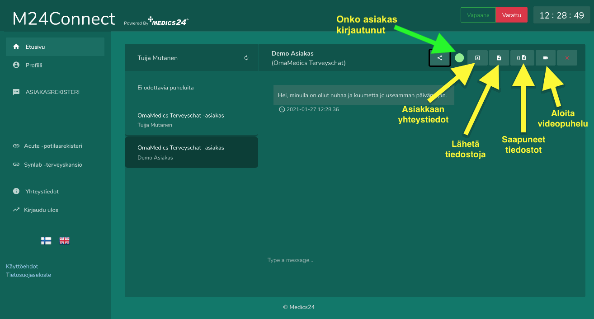
Task: Click the Profiili person icon
Action: point(16,65)
